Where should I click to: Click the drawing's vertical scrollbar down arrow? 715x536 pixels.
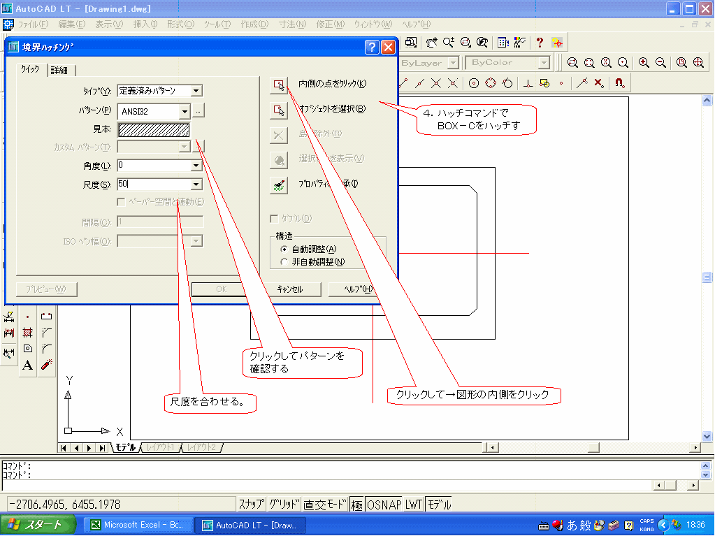click(x=707, y=436)
